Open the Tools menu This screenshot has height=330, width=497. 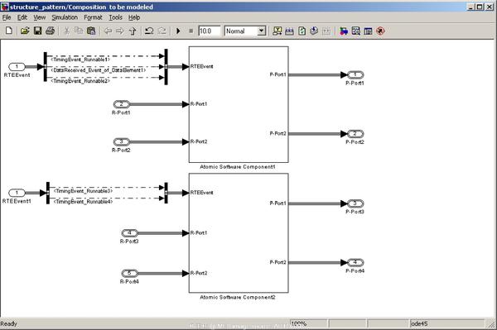pos(116,17)
